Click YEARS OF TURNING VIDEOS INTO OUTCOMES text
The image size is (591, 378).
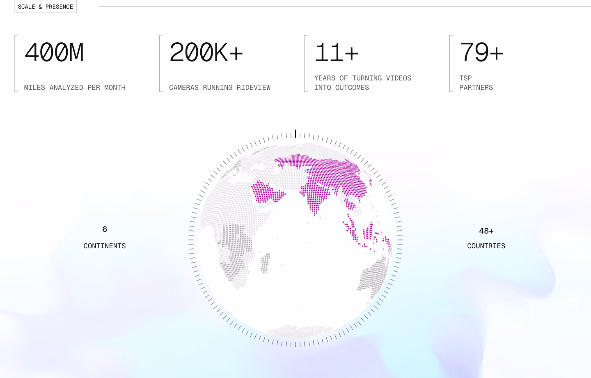click(x=363, y=82)
